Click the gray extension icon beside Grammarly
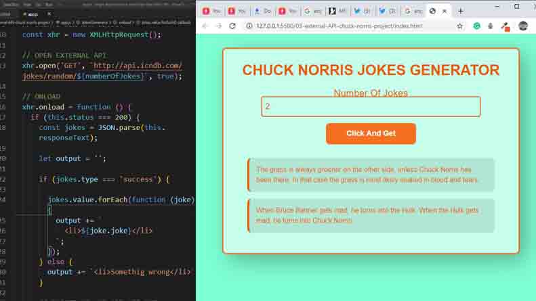This screenshot has width=536, height=301. coord(490,26)
